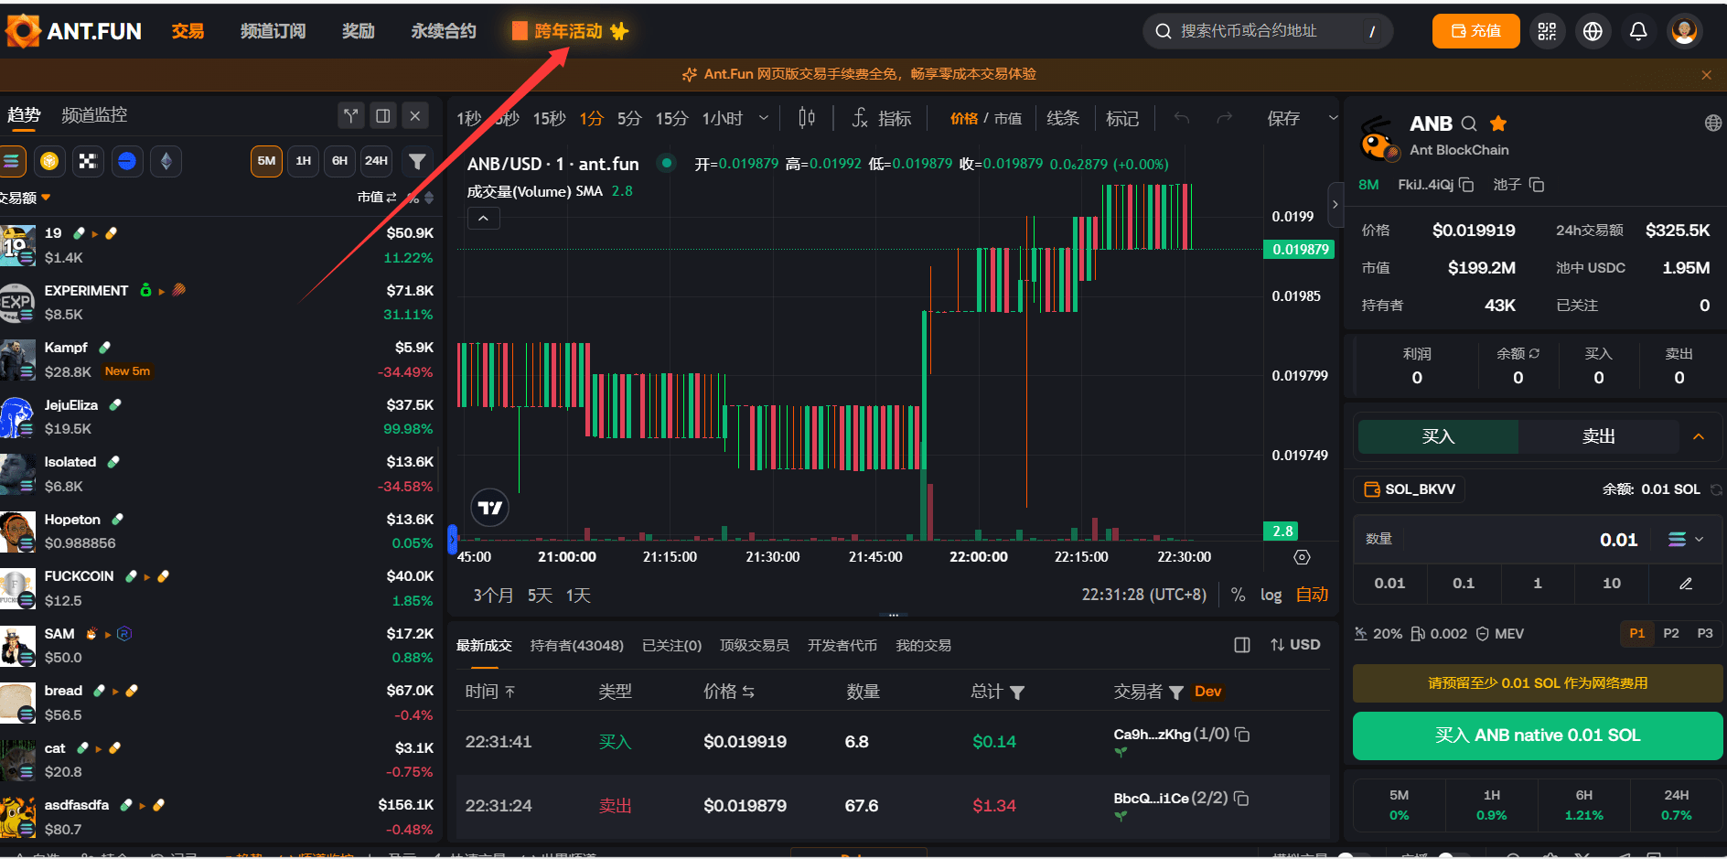
Task: Open the ANB token website globe
Action: 1713,123
